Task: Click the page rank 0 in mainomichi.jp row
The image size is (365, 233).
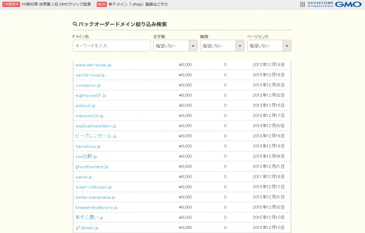Action: 225,115
